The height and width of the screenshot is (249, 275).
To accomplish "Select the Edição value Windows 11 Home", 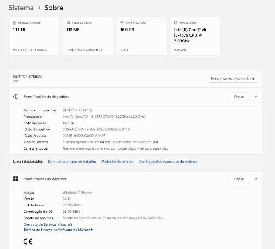I will click(77, 193).
